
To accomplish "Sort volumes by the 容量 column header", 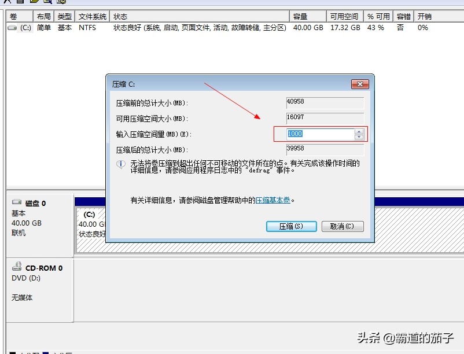I will click(x=300, y=16).
